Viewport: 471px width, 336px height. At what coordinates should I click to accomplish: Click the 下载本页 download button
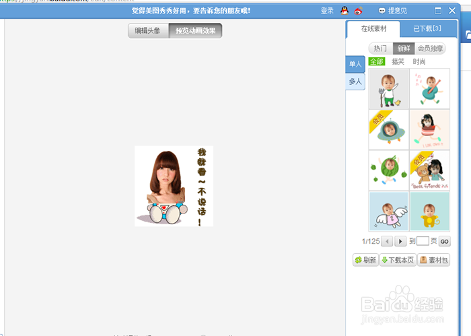pos(398,260)
